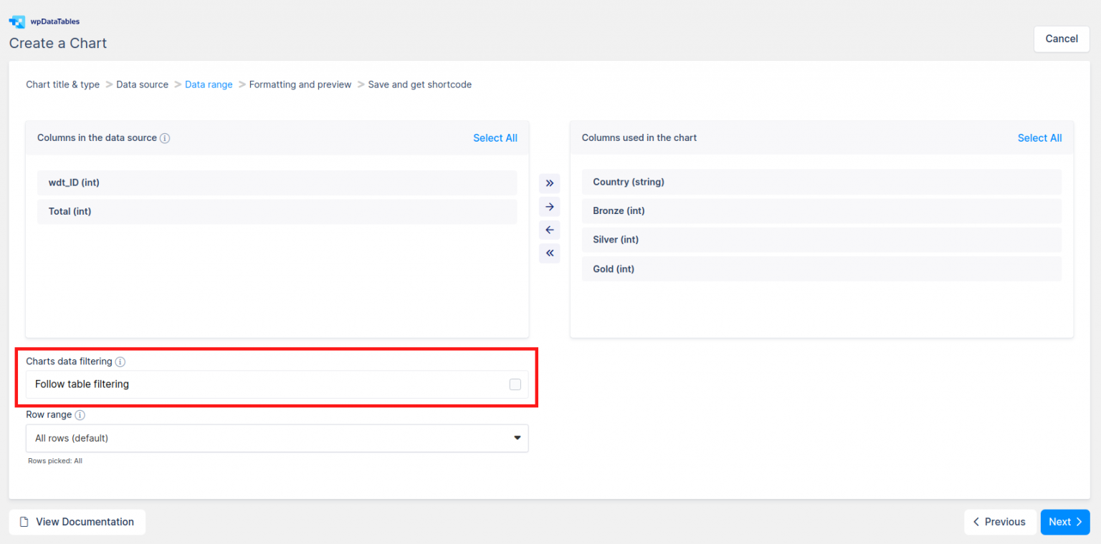Click the remove selected column left-arrow icon
The height and width of the screenshot is (544, 1101).
549,230
